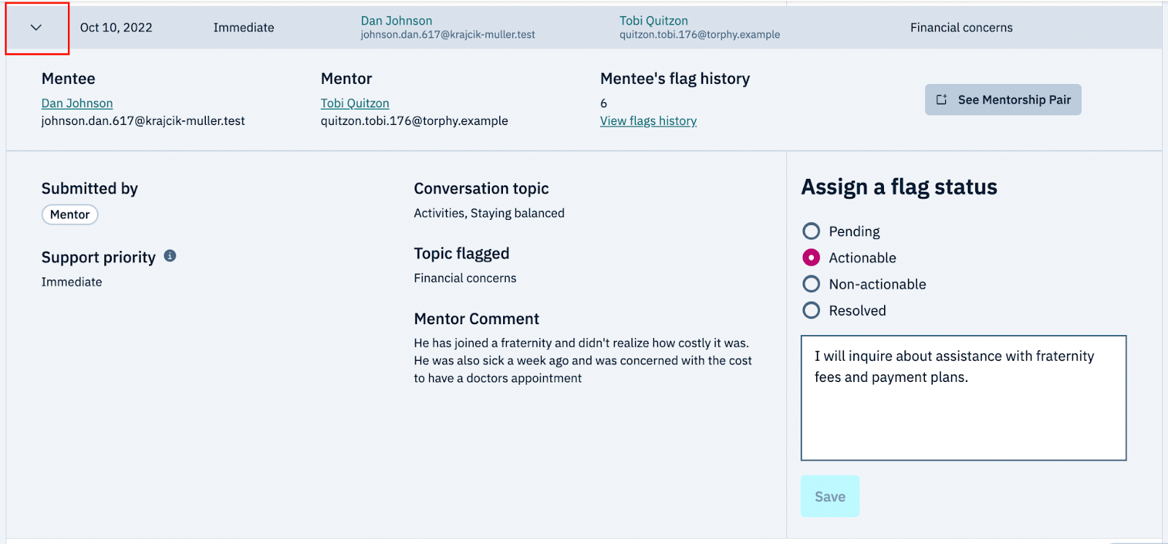Click the external link icon on See Mentorship Pair
Viewport: 1168px width, 544px height.
point(942,100)
